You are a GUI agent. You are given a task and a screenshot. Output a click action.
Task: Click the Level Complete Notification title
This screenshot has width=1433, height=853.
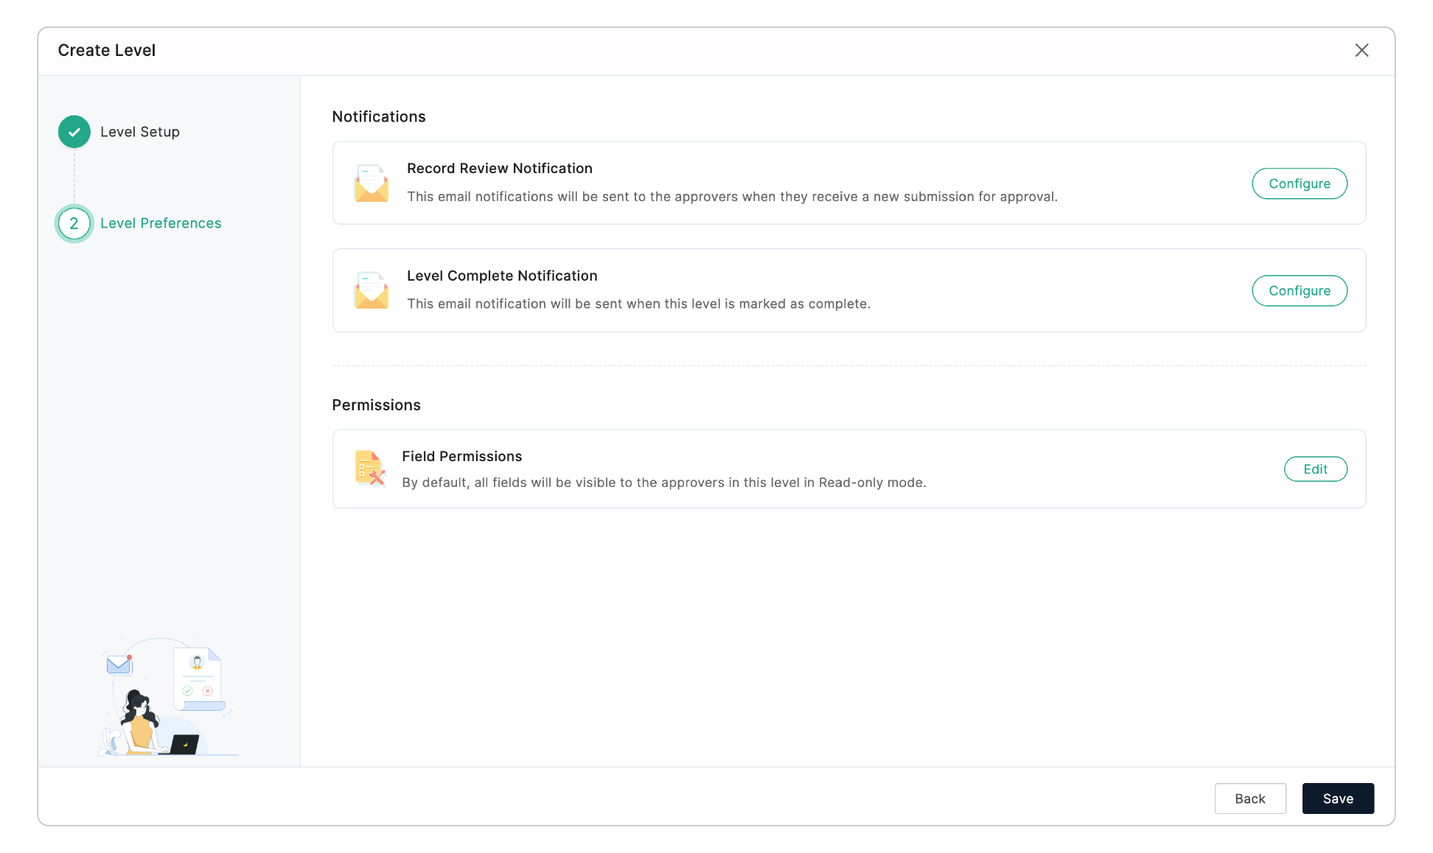tap(501, 275)
